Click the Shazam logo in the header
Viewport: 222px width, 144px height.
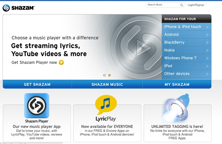point(18,7)
